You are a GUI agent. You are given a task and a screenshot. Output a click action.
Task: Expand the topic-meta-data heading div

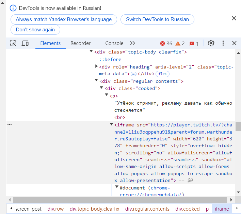(x=96, y=66)
